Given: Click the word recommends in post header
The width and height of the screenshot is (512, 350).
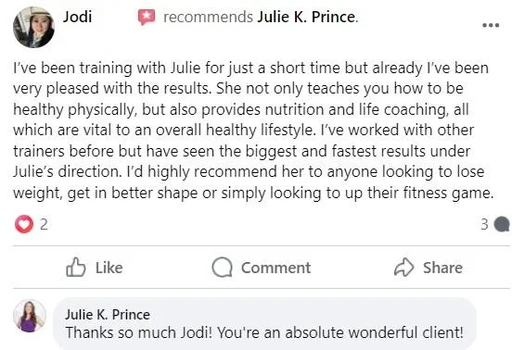Looking at the screenshot, I should pyautogui.click(x=208, y=17).
